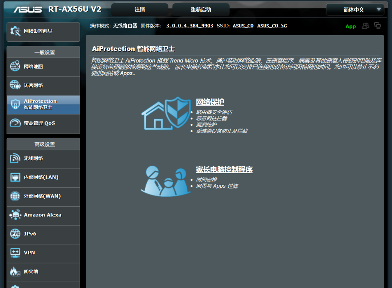Open 无线网络 settings
The height and width of the screenshot is (288, 392).
coord(44,158)
